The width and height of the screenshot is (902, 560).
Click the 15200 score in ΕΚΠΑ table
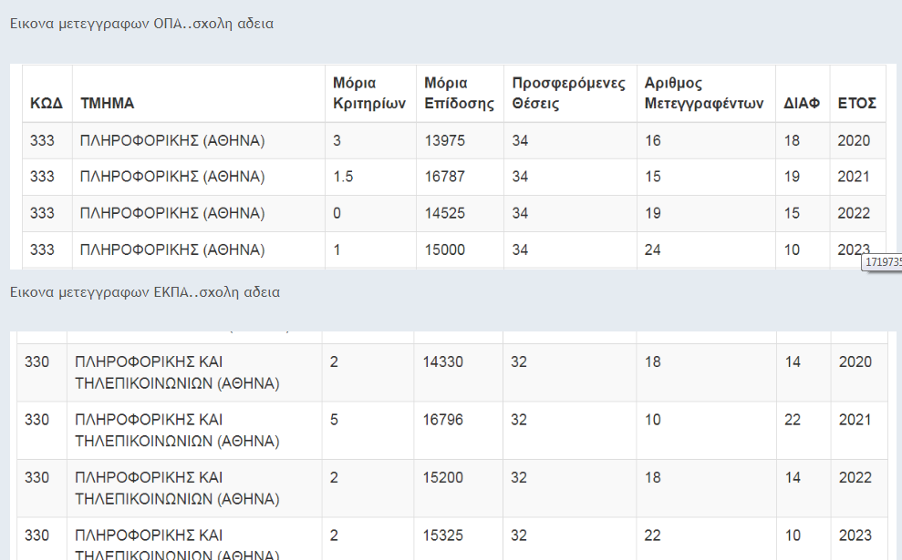click(442, 477)
